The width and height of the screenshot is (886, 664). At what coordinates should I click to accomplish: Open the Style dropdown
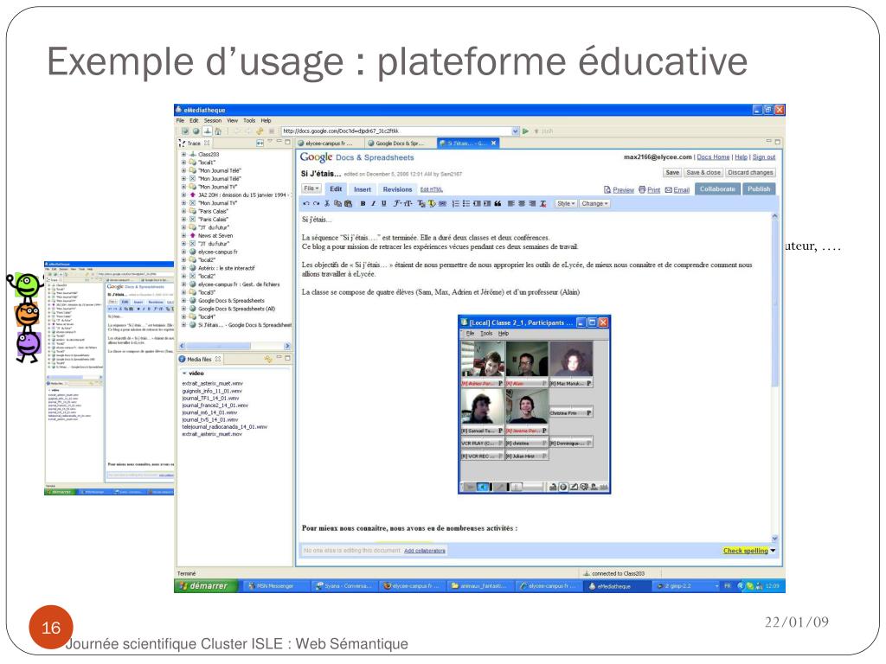click(x=566, y=203)
